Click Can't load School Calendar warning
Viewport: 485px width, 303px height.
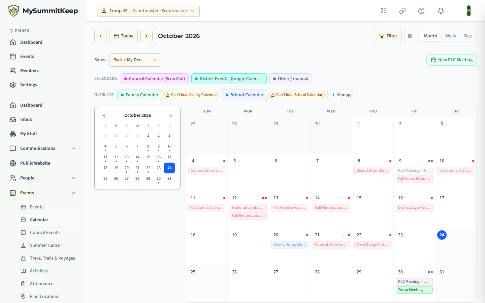point(296,95)
